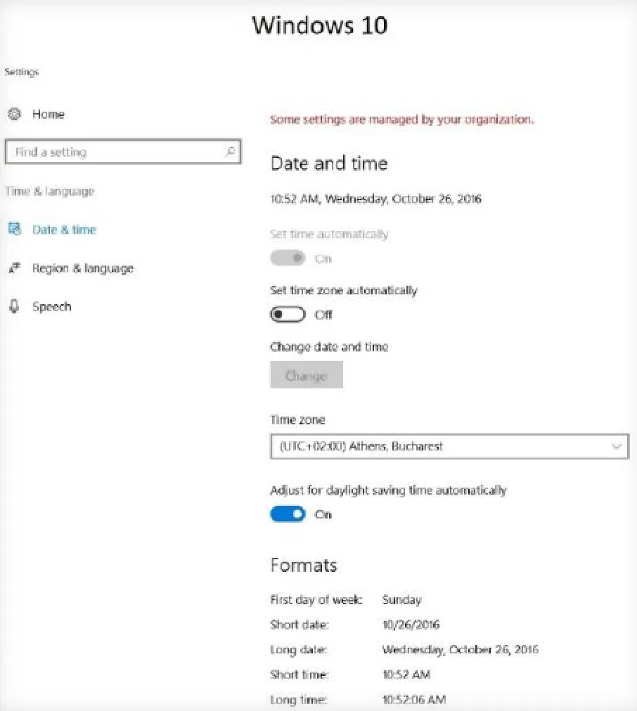Viewport: 637px width, 711px height.
Task: Click the Time zone label
Action: click(297, 420)
